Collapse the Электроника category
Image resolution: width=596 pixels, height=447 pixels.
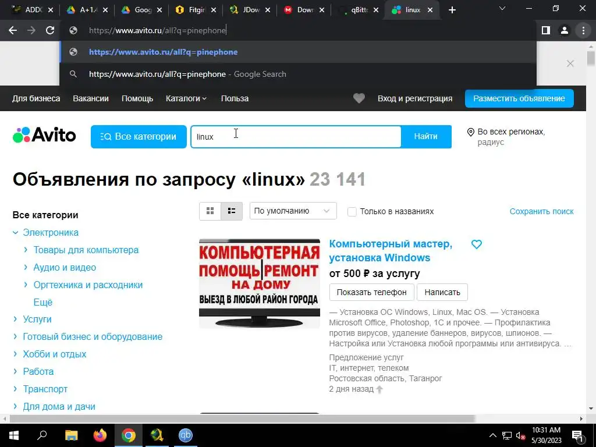click(x=15, y=233)
